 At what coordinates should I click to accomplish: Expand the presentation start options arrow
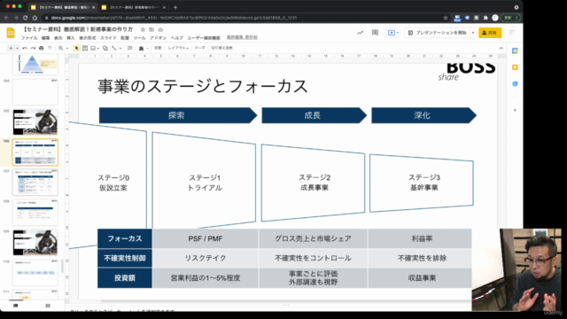click(x=472, y=33)
